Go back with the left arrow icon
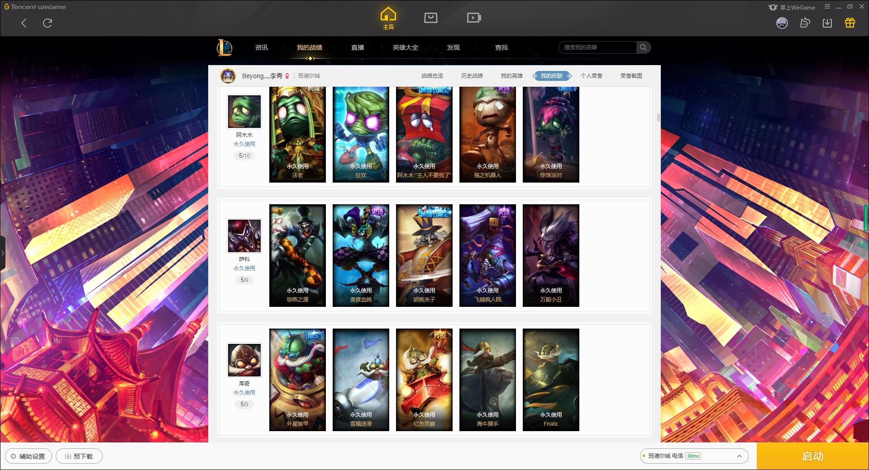The image size is (869, 470). [x=24, y=23]
